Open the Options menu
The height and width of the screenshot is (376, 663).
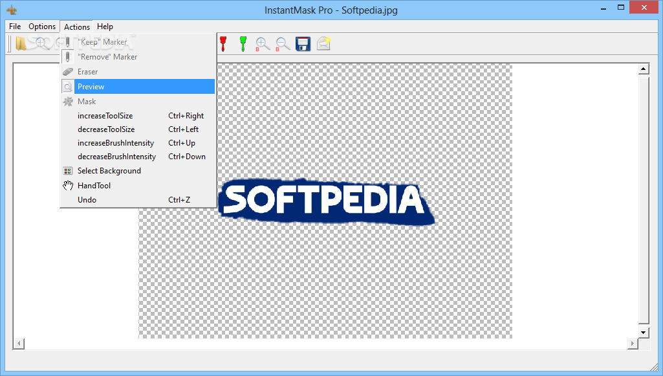pos(42,27)
